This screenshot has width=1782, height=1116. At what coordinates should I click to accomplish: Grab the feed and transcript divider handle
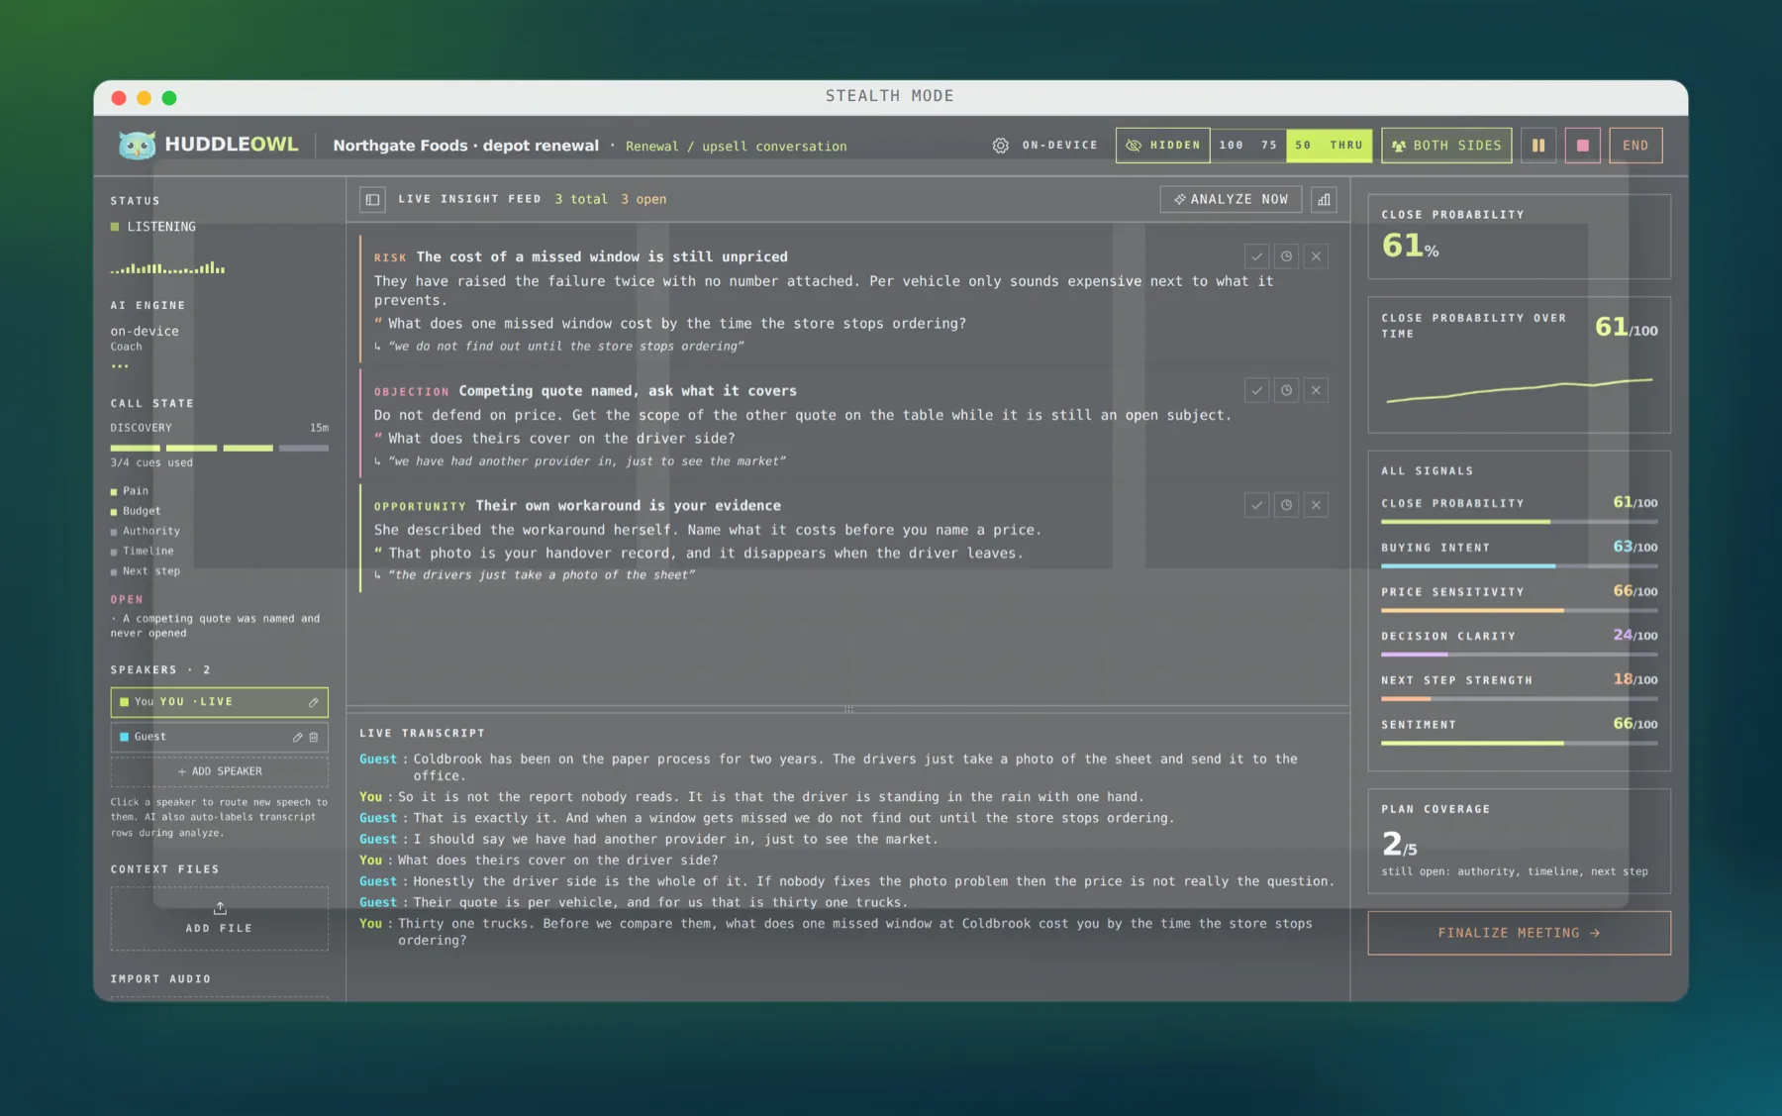click(848, 709)
